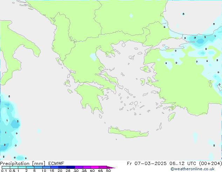The width and height of the screenshot is (222, 172).
Task: Click the "10" legend scale label
Action: (44, 171)
